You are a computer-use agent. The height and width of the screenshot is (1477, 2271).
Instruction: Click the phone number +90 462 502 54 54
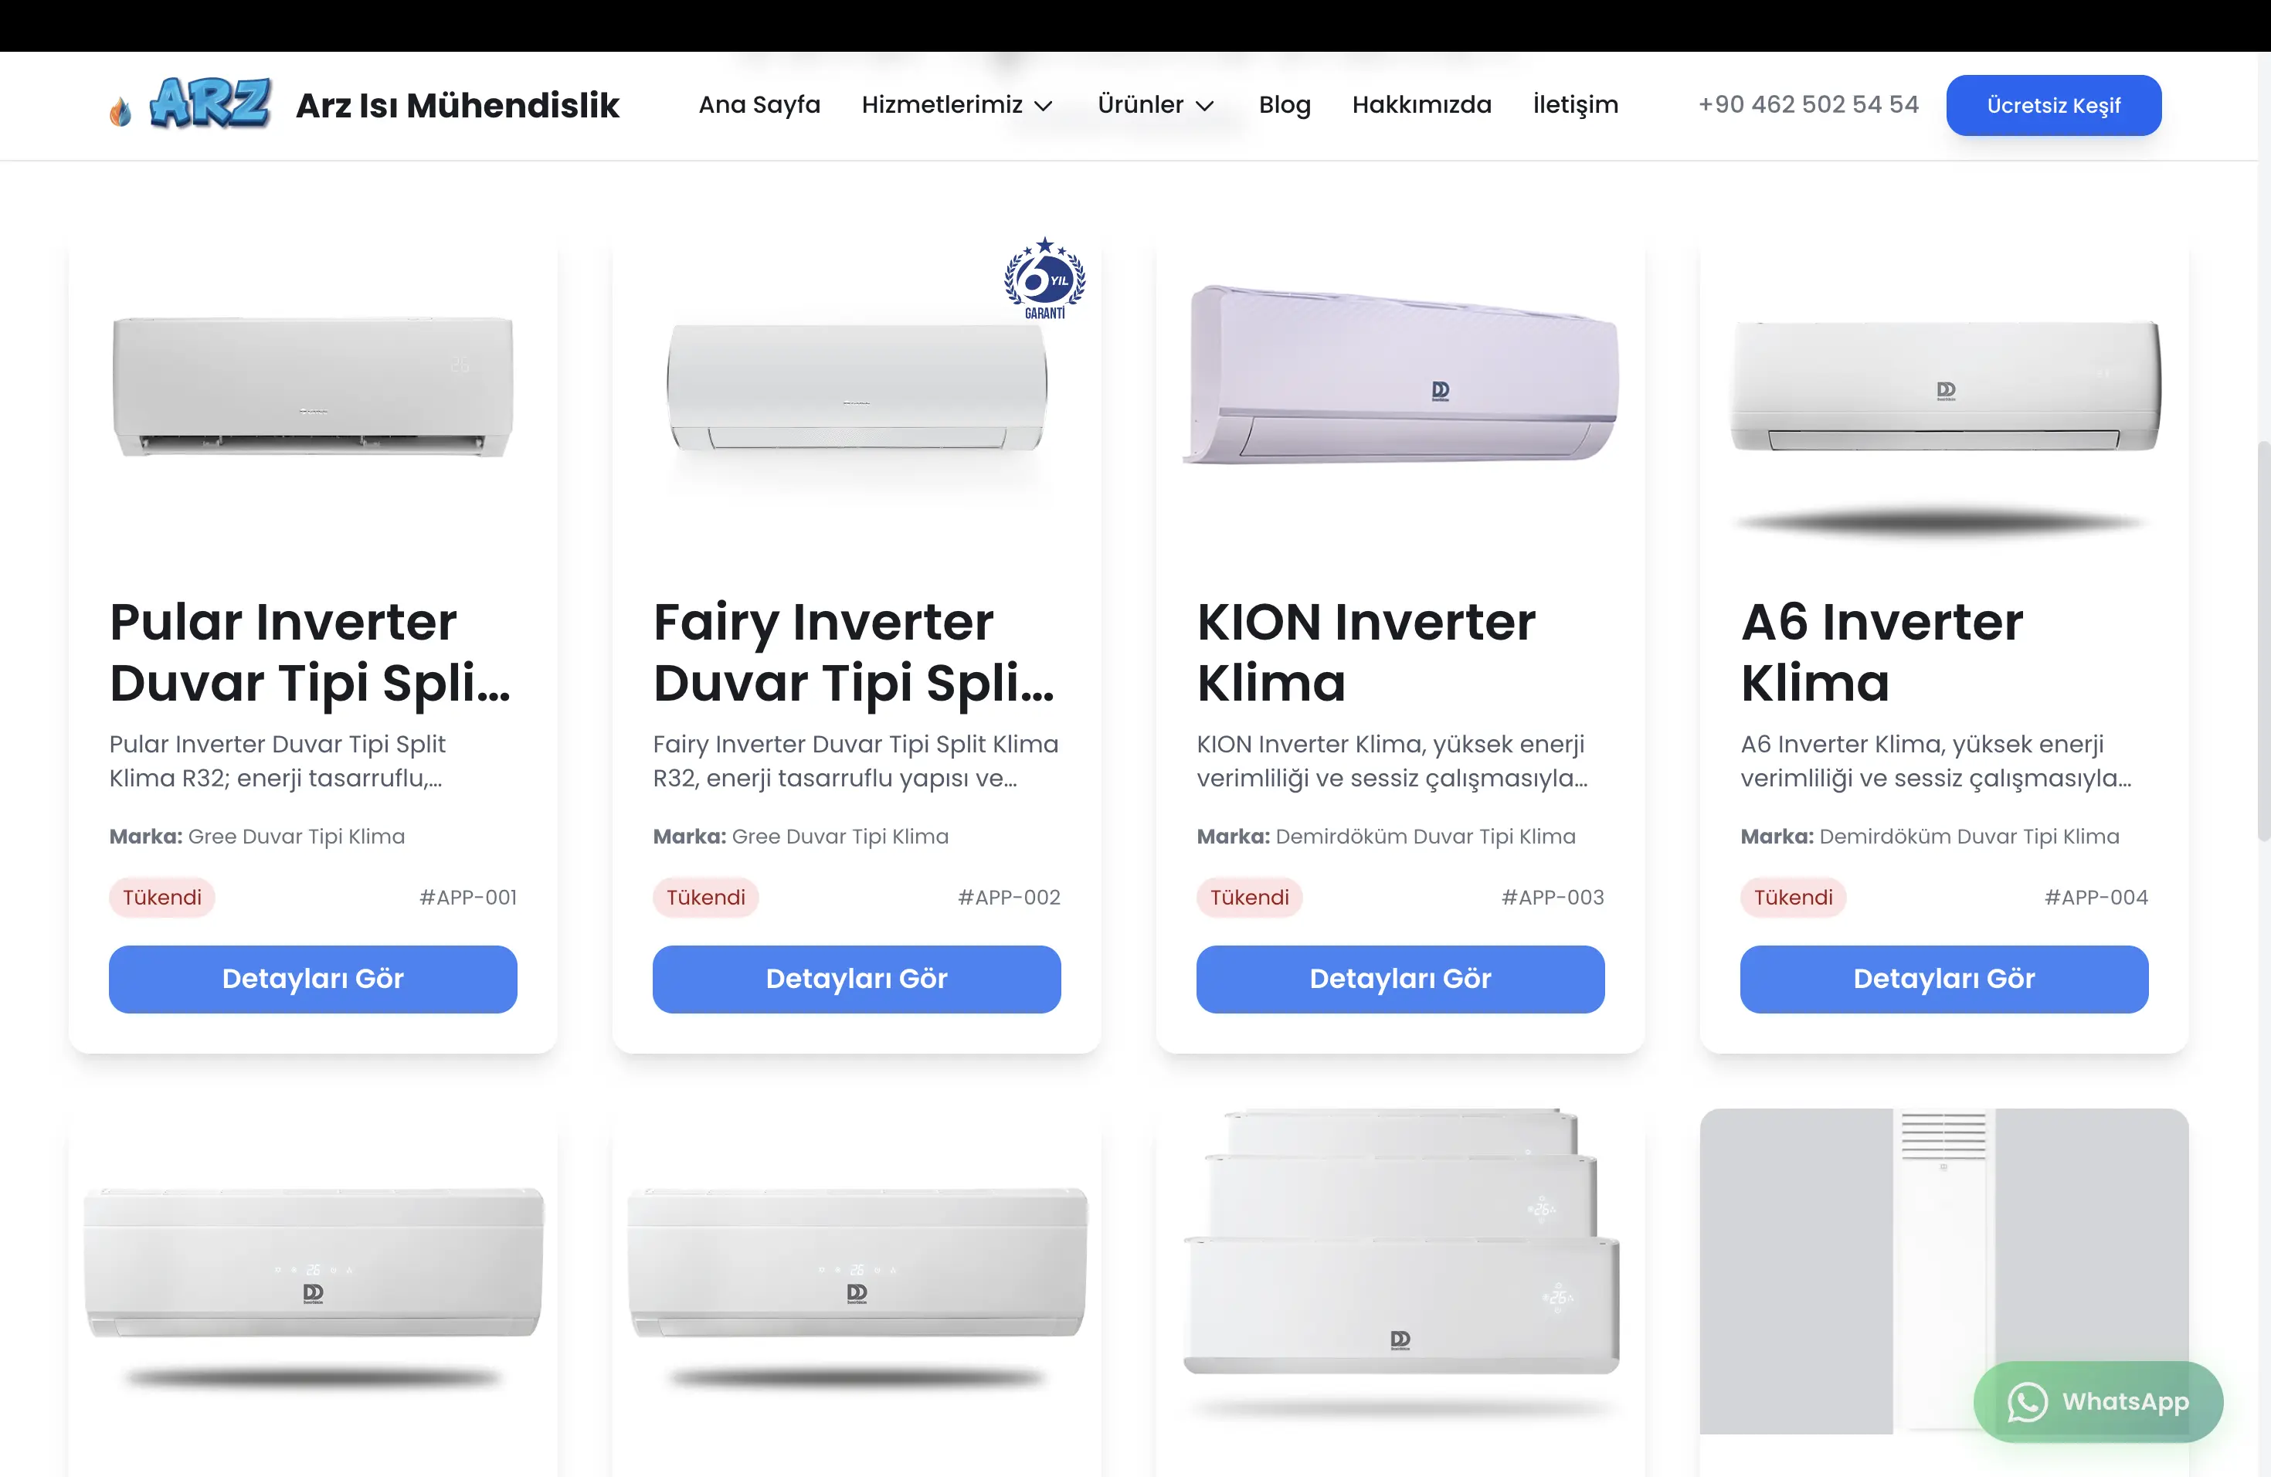(x=1808, y=104)
